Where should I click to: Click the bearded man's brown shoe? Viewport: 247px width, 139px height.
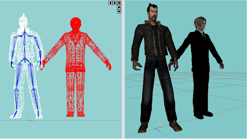click(x=176, y=126)
